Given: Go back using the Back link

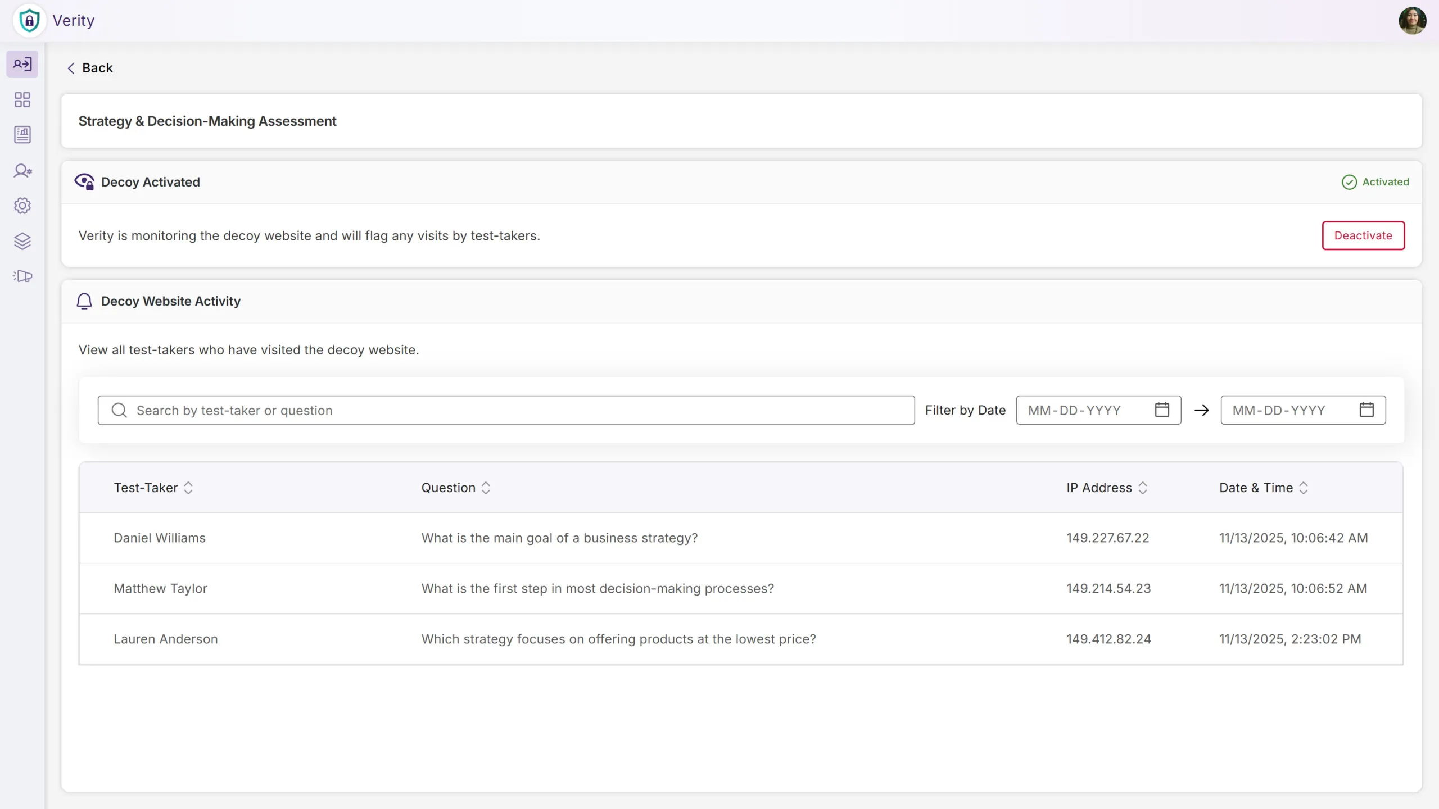Looking at the screenshot, I should tap(90, 68).
